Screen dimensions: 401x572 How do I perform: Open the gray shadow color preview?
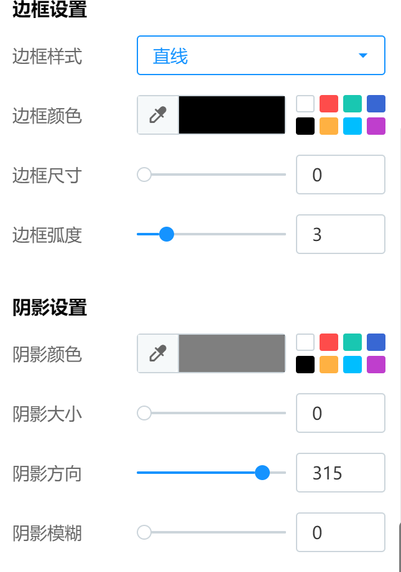point(232,353)
